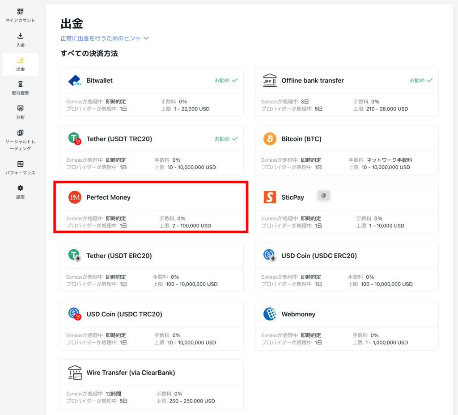Image resolution: width=458 pixels, height=415 pixels.
Task: Click the USDC TRC20 logo icon
Action: 75,314
